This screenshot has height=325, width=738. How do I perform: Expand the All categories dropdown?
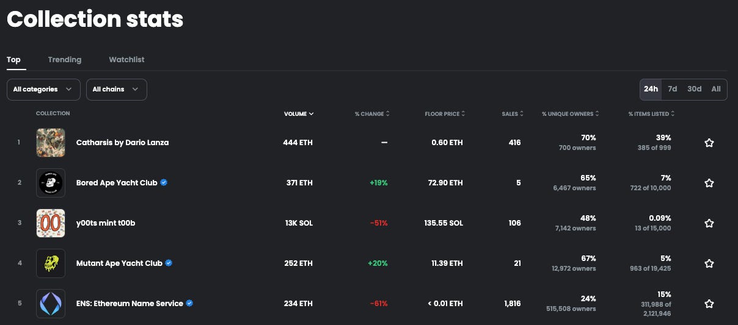(x=43, y=89)
